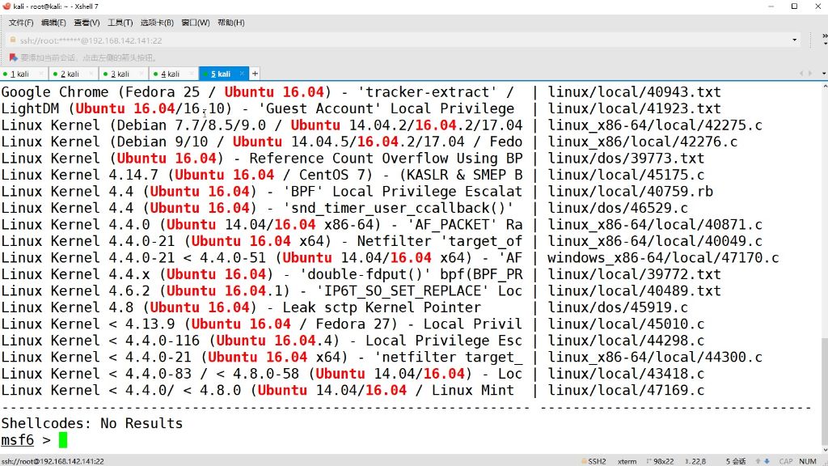
Task: Add a new tab with the plus button
Action: [x=255, y=74]
